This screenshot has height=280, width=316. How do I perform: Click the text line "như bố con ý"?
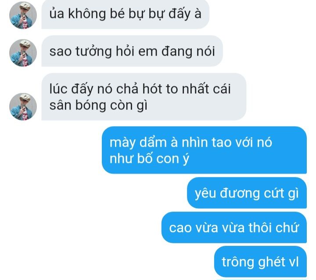[x=149, y=159]
